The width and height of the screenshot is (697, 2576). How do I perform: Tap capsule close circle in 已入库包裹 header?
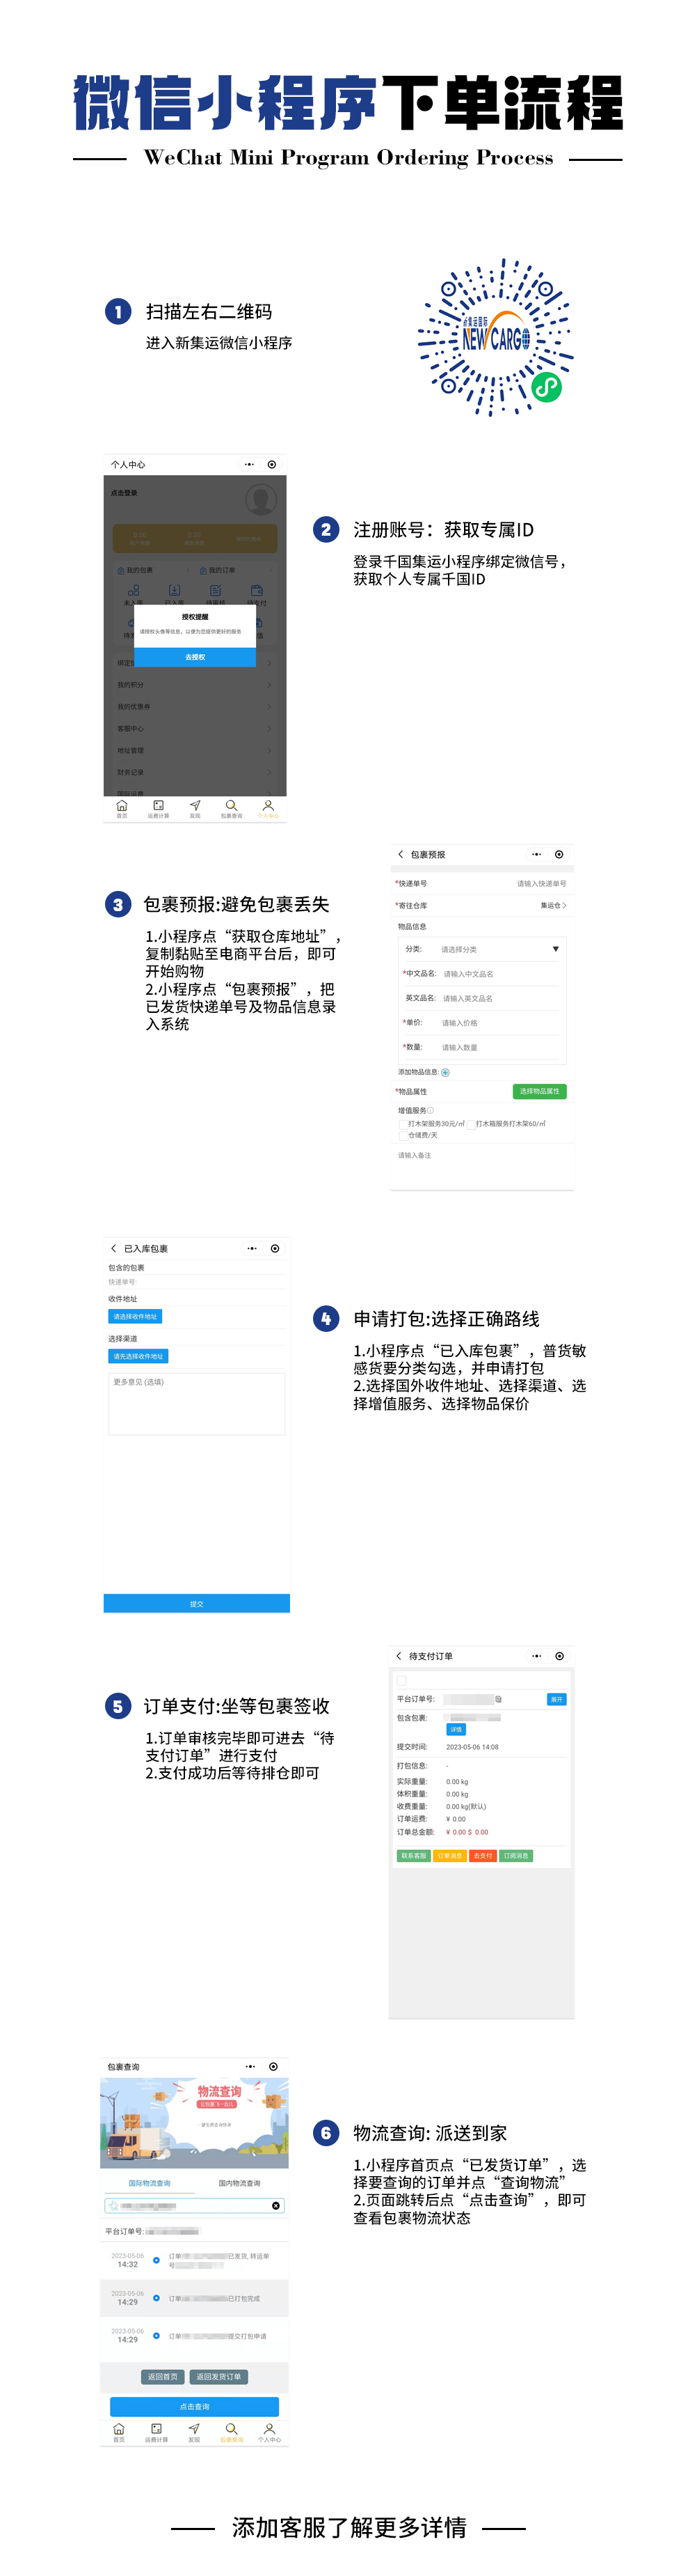click(x=275, y=1248)
